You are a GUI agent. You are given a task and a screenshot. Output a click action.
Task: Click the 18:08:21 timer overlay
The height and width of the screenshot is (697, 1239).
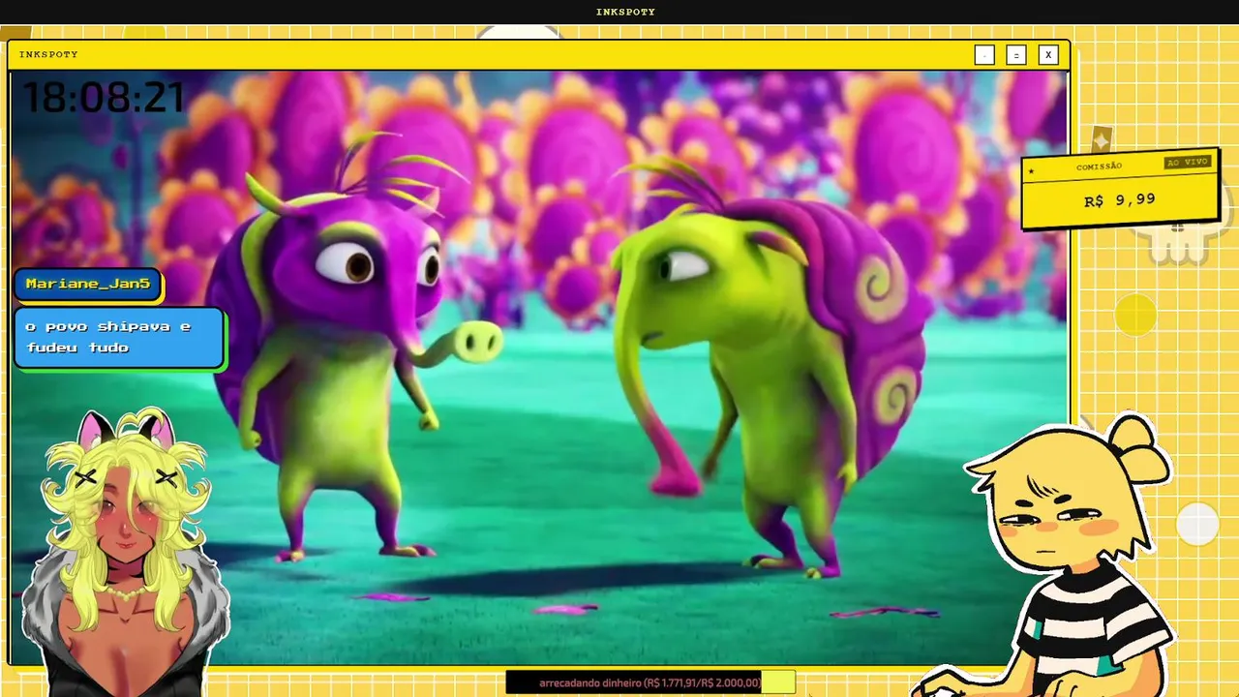click(x=104, y=98)
